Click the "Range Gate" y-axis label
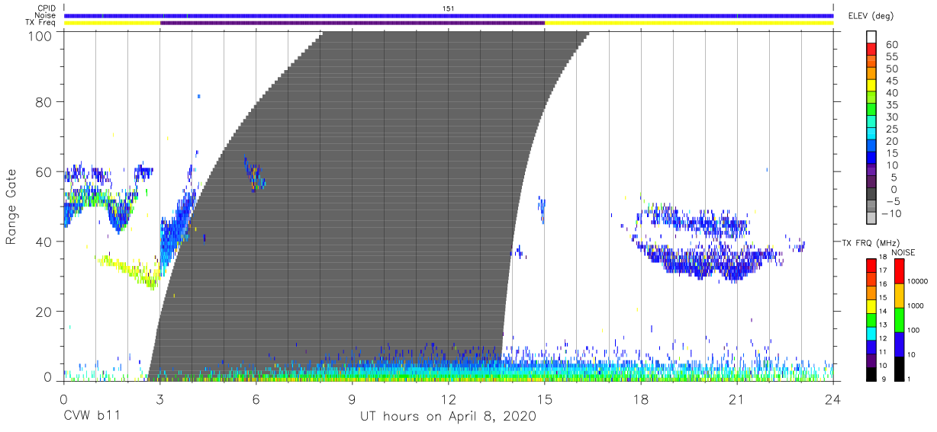The image size is (937, 432). [x=12, y=206]
